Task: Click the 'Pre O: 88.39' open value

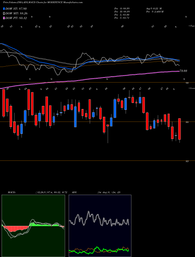Action: click(x=122, y=9)
